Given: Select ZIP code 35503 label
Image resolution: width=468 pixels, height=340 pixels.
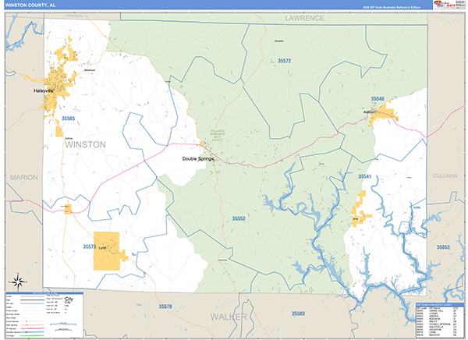Looking at the screenshot, I should pos(298,313).
